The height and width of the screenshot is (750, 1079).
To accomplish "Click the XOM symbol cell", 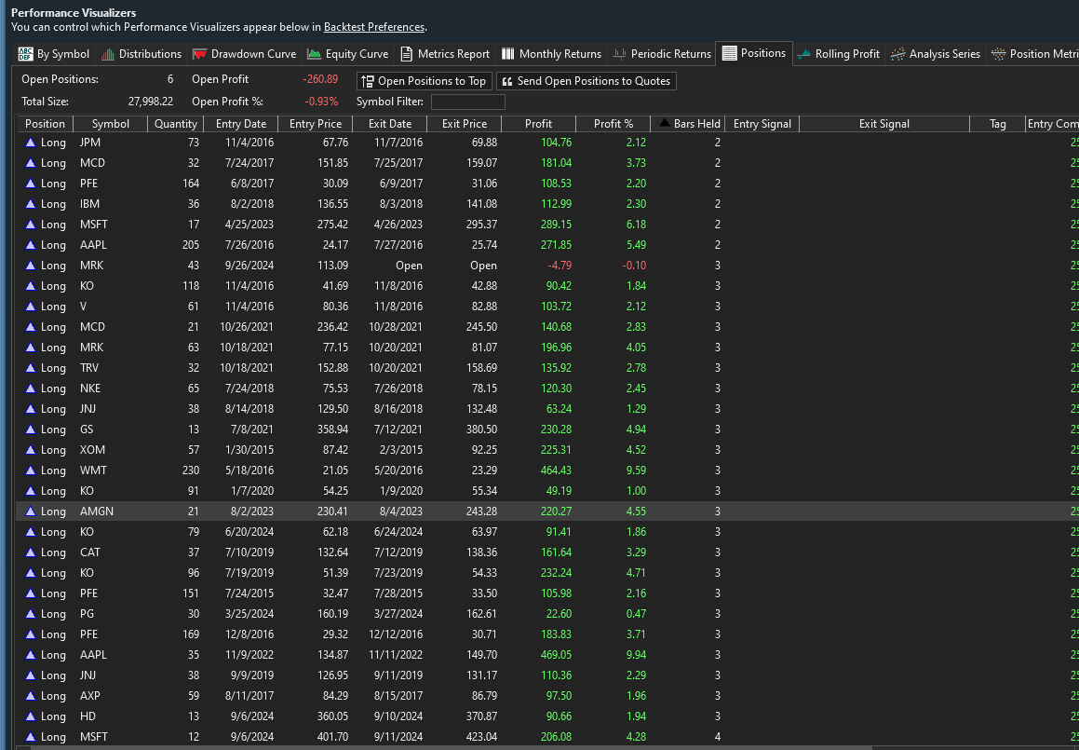I will [x=92, y=450].
